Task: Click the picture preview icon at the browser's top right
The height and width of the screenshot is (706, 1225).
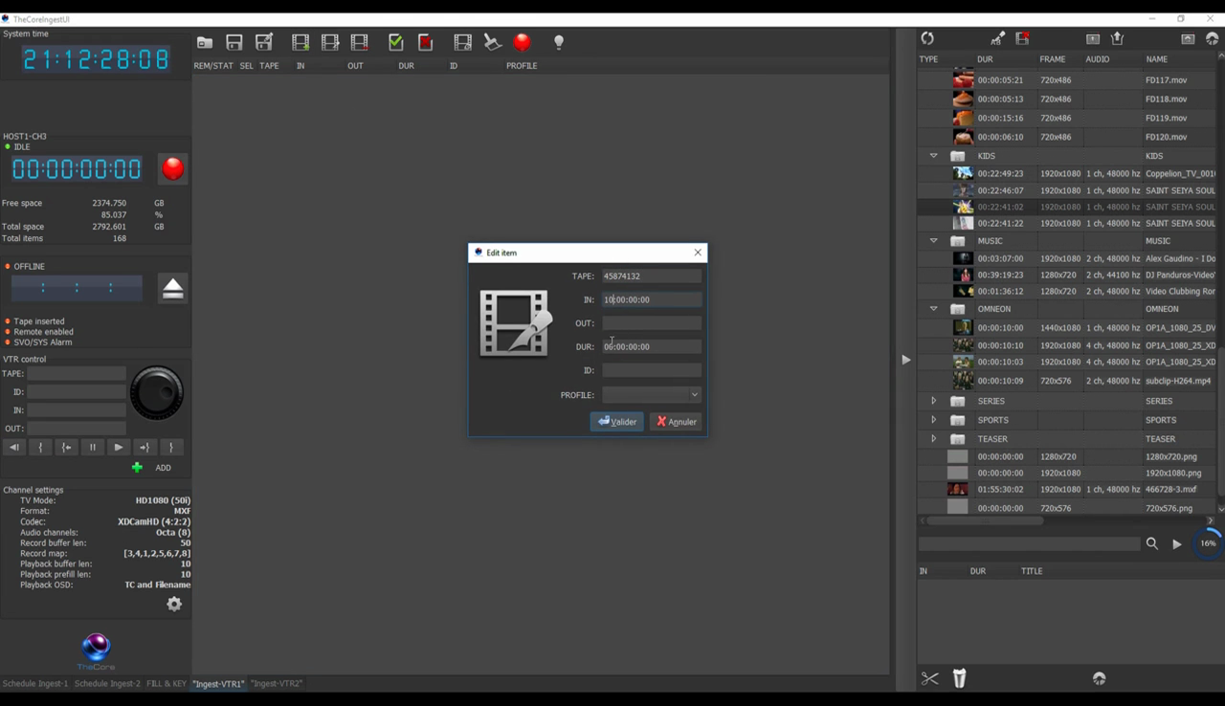Action: pos(1188,38)
